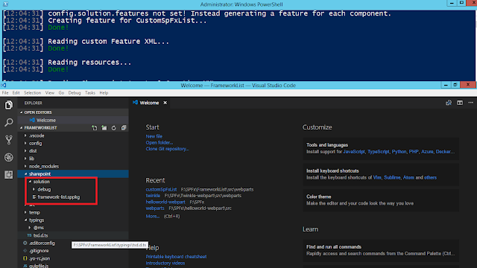Collapse the typings folder

click(73, 220)
